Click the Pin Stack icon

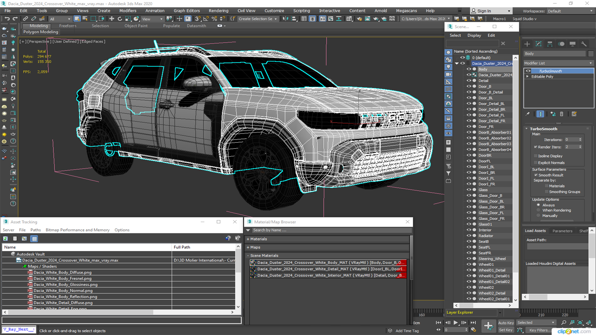528,114
